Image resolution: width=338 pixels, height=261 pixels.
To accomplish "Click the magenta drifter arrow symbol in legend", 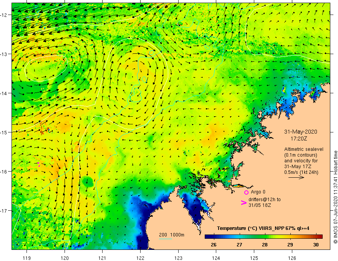I will tap(244, 203).
